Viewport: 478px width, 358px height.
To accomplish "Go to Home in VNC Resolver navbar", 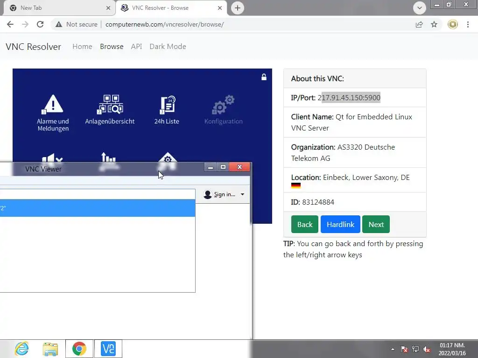I will [82, 47].
